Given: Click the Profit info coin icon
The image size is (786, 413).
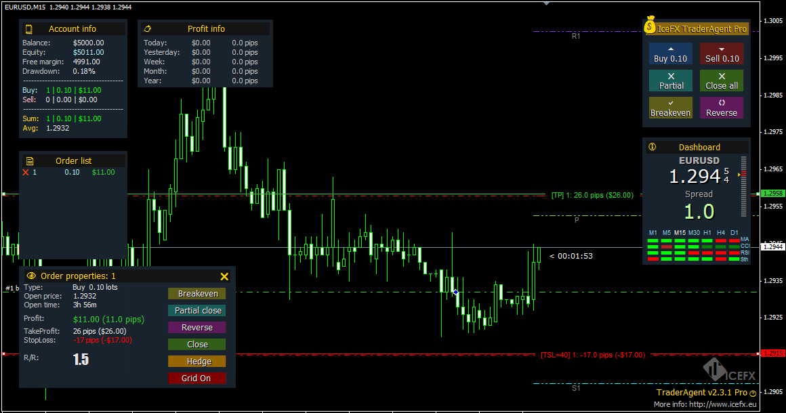Looking at the screenshot, I should [148, 28].
